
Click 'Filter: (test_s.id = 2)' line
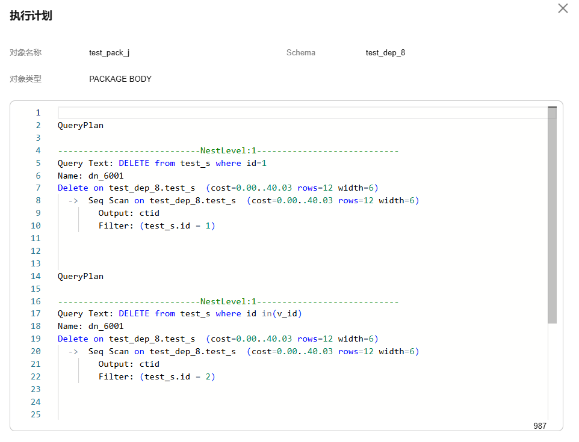tap(156, 376)
